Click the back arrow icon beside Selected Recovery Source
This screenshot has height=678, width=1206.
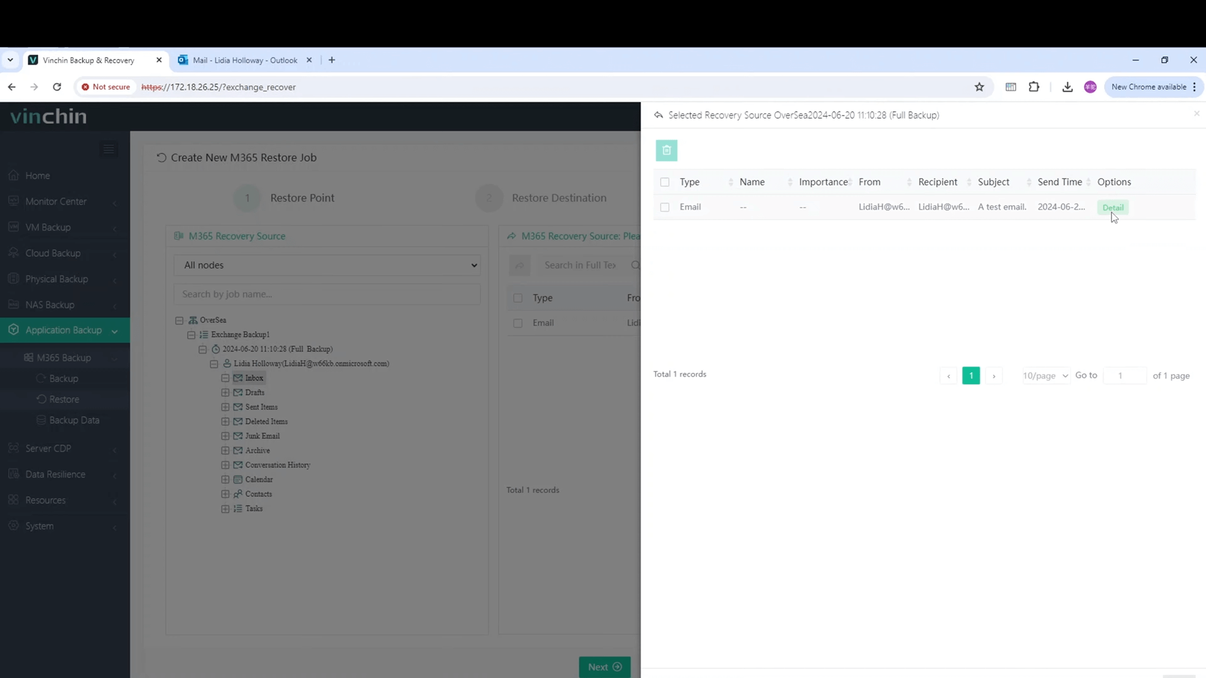click(658, 116)
